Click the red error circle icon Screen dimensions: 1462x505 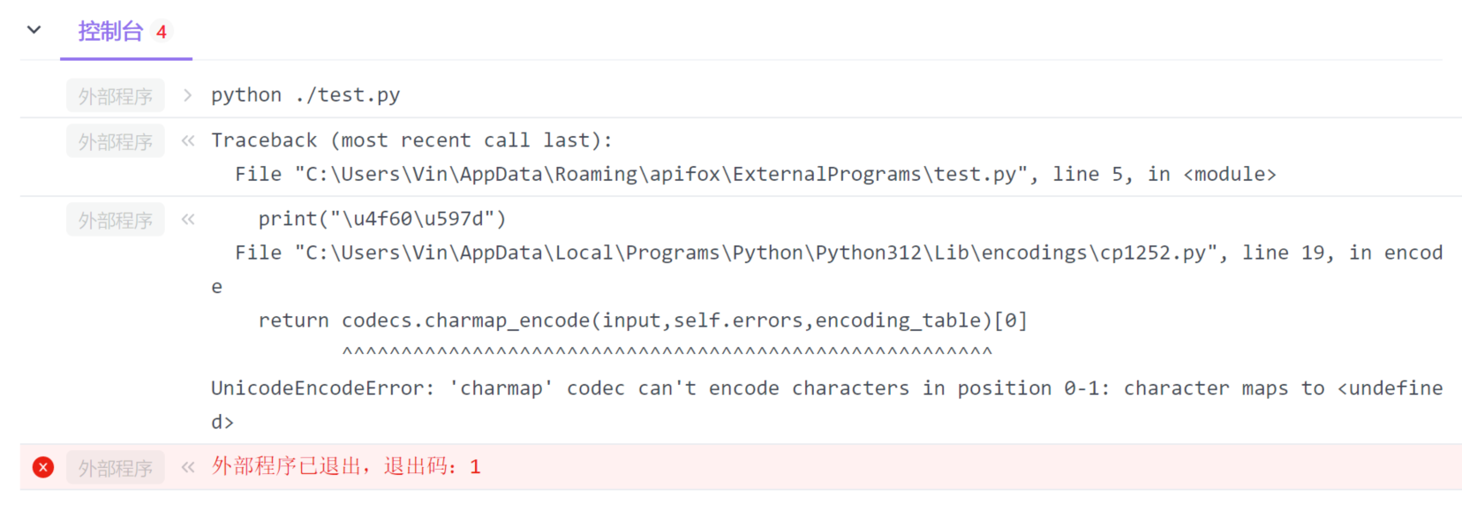(43, 467)
